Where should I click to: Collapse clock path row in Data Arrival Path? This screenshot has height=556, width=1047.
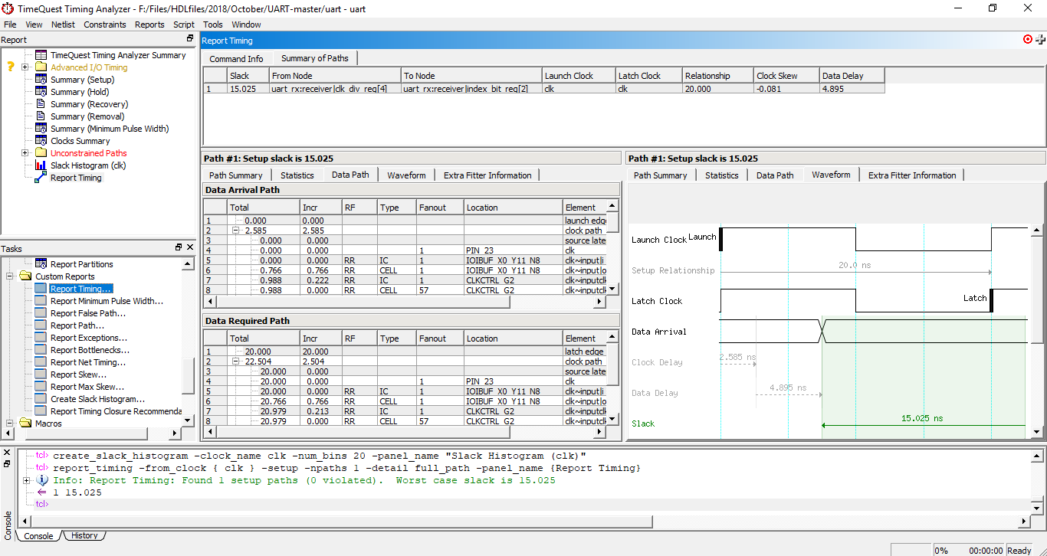(x=237, y=231)
